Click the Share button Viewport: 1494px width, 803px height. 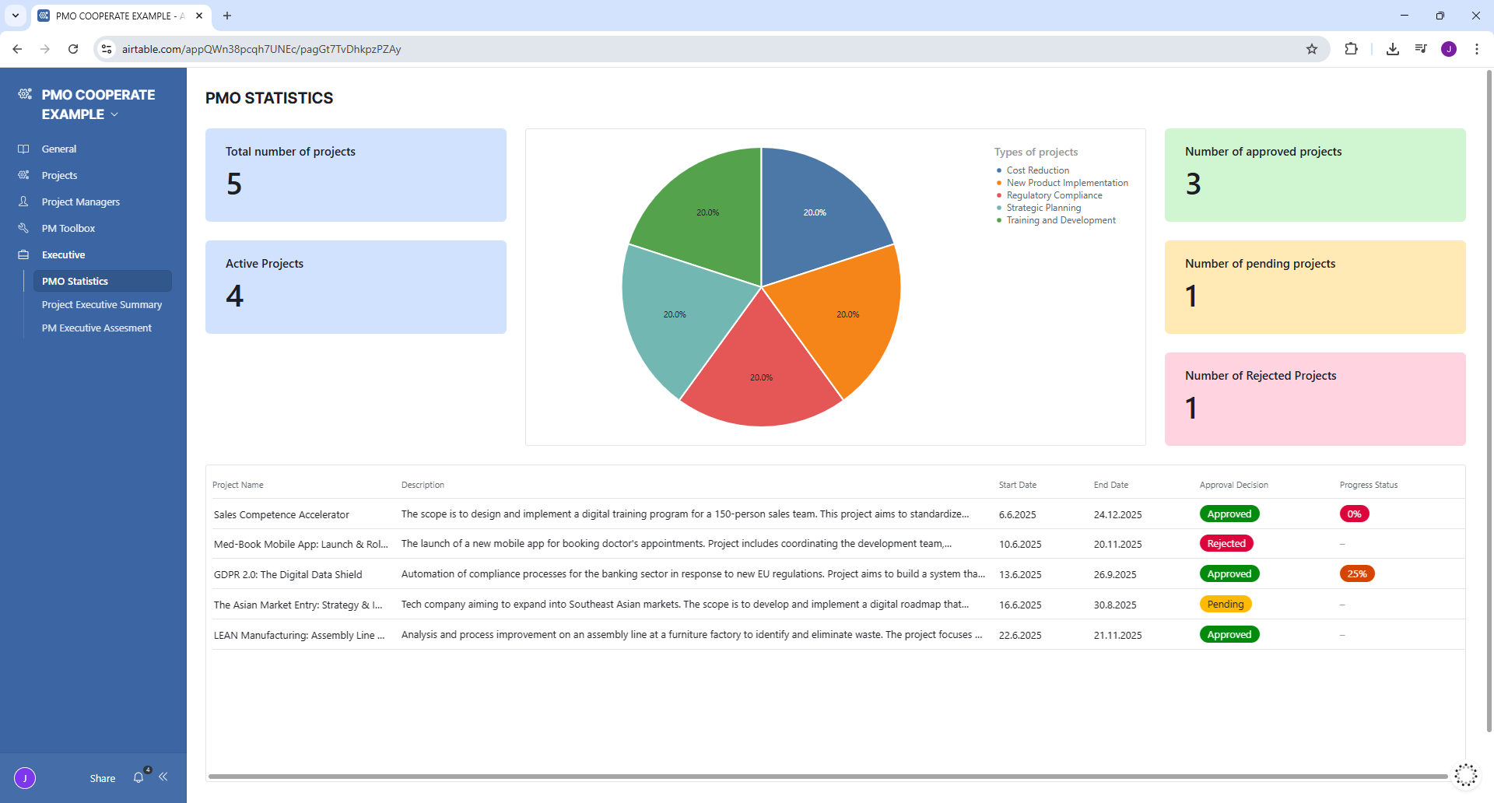click(102, 778)
